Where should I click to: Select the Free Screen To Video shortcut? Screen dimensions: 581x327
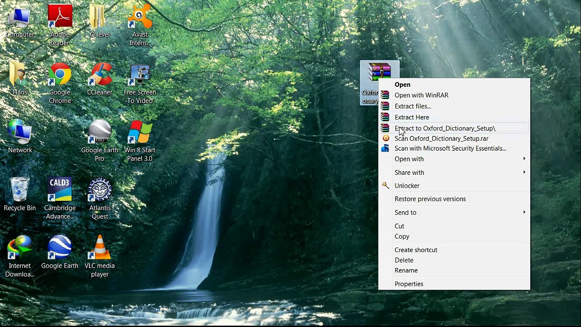pos(139,84)
